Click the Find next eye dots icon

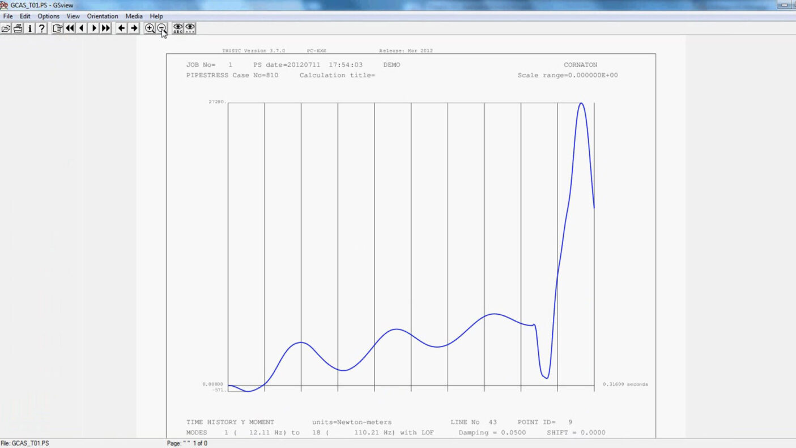click(x=190, y=28)
